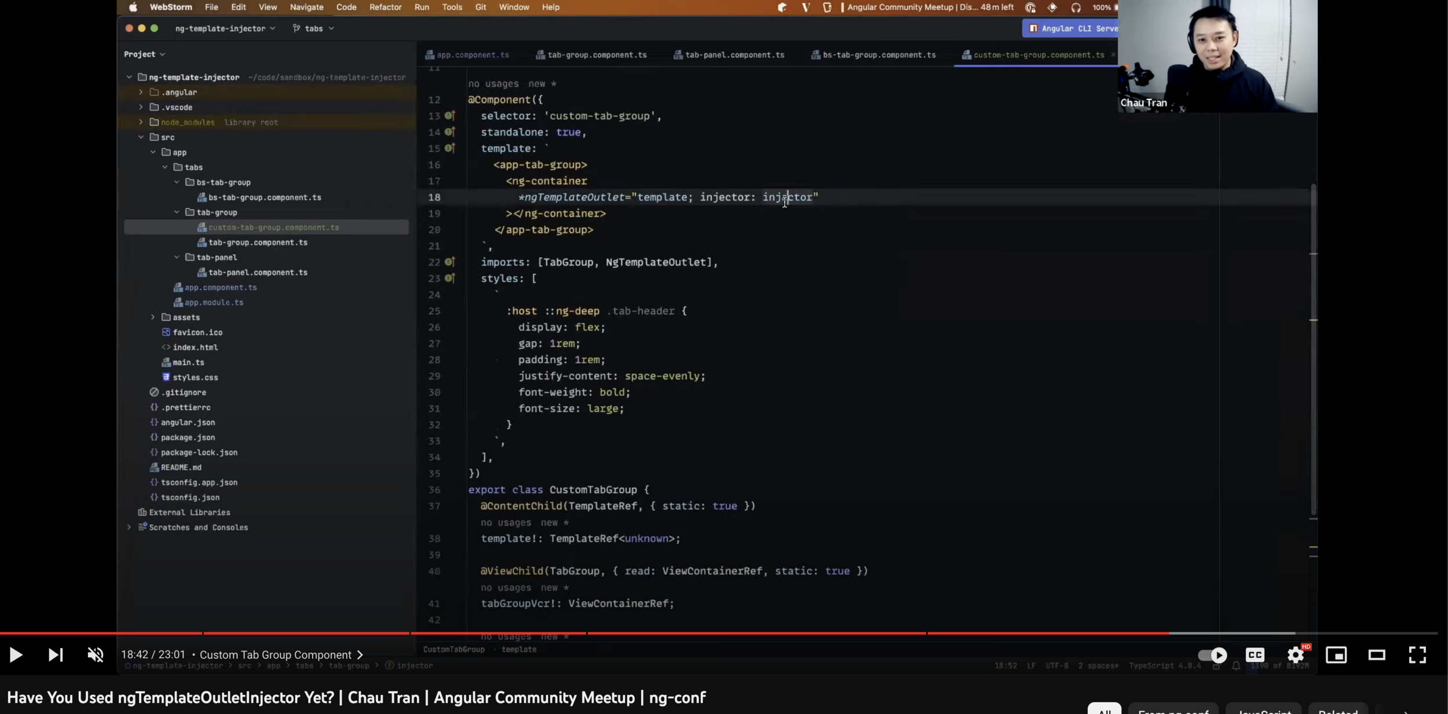Toggle closed captions CC button
The width and height of the screenshot is (1448, 714).
pos(1255,655)
